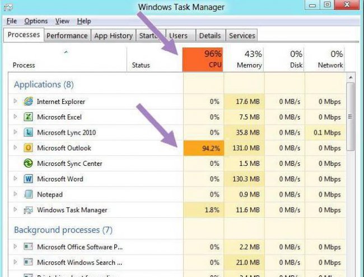Select the Processes tab

[24, 35]
